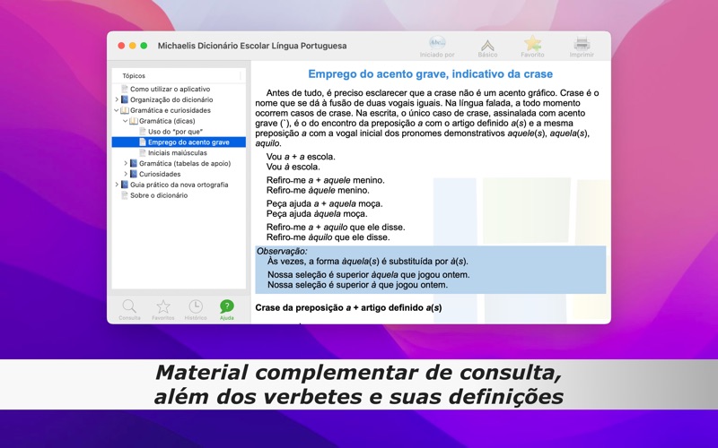The height and width of the screenshot is (448, 718).
Task: Click the article title 'Emprego do acento grave, indicativo da crase'
Action: tap(431, 74)
